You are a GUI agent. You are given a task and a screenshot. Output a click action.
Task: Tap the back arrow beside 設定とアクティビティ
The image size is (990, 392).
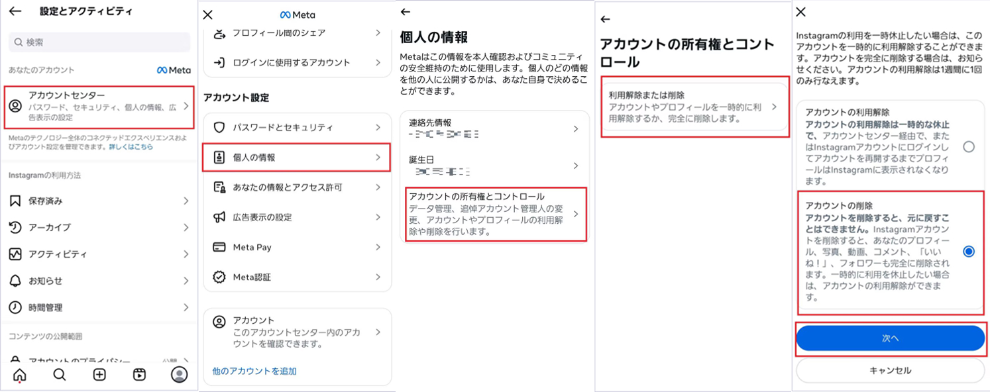point(15,11)
